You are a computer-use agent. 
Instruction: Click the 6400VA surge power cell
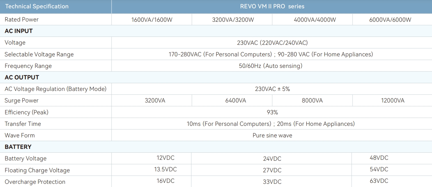235,101
